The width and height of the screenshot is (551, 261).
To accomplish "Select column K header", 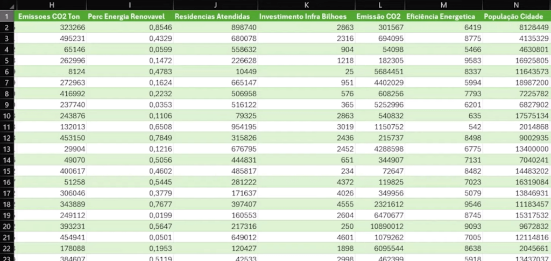I will [x=306, y=5].
